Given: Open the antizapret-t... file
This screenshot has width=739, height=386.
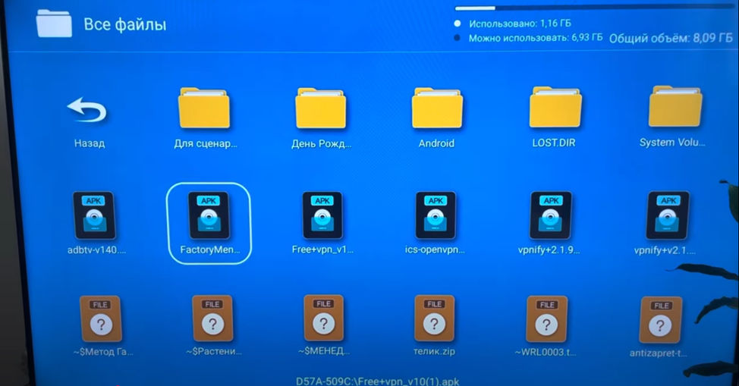Looking at the screenshot, I should coord(660,319).
